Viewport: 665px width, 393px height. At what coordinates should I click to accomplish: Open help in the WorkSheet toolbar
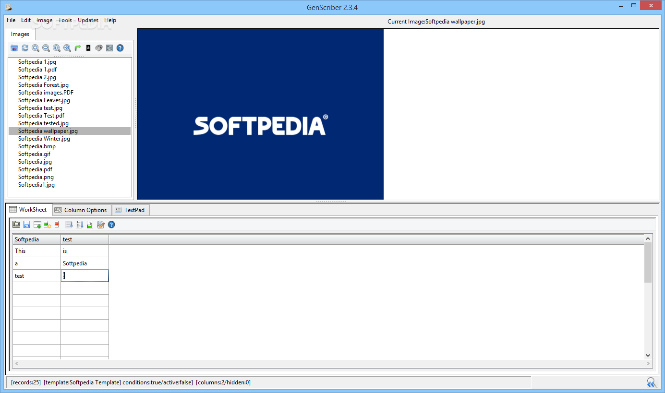[111, 224]
